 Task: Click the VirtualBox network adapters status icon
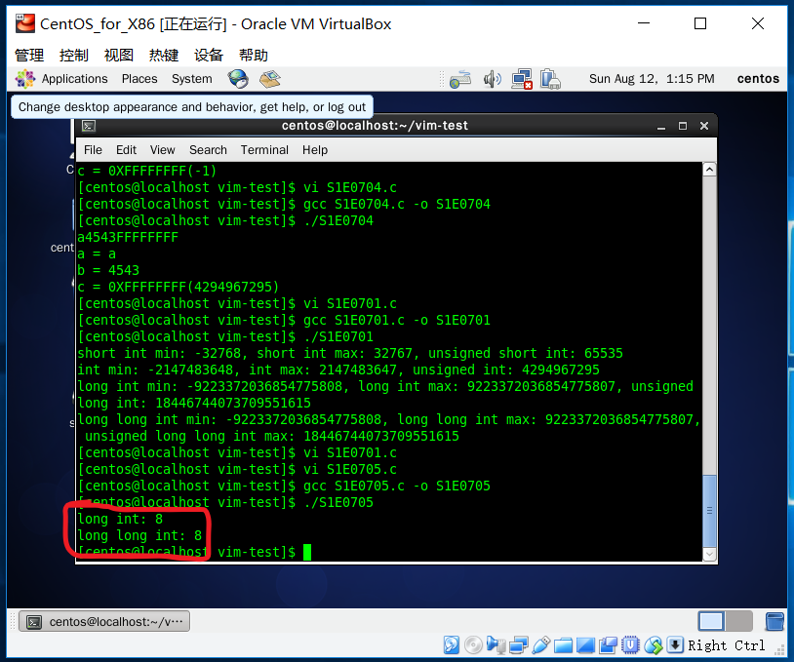[x=519, y=645]
